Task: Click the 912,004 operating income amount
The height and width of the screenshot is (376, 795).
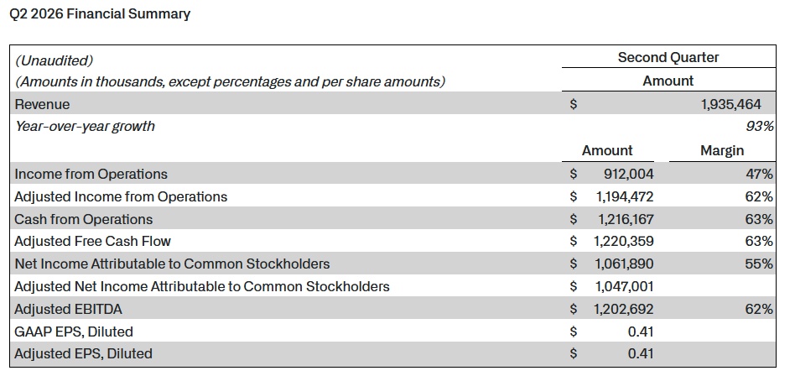Action: pyautogui.click(x=628, y=174)
